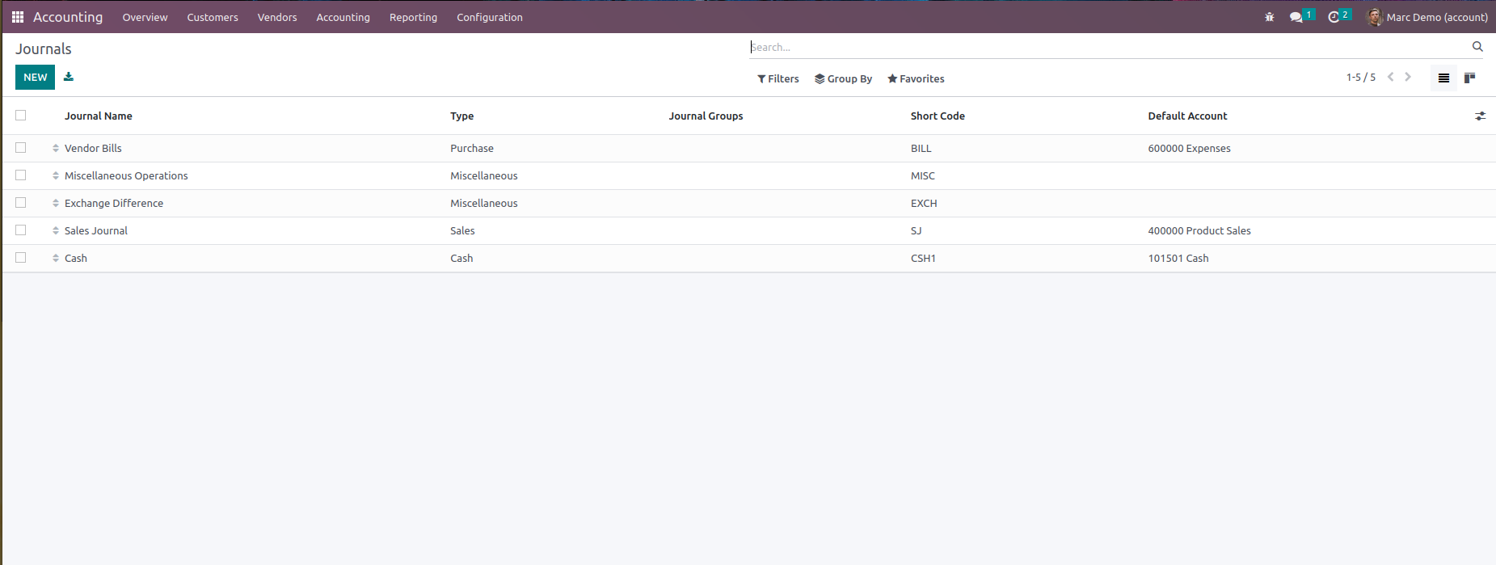Screen dimensions: 1496x565
Task: Open the Vendor Bills journal row
Action: (x=748, y=149)
